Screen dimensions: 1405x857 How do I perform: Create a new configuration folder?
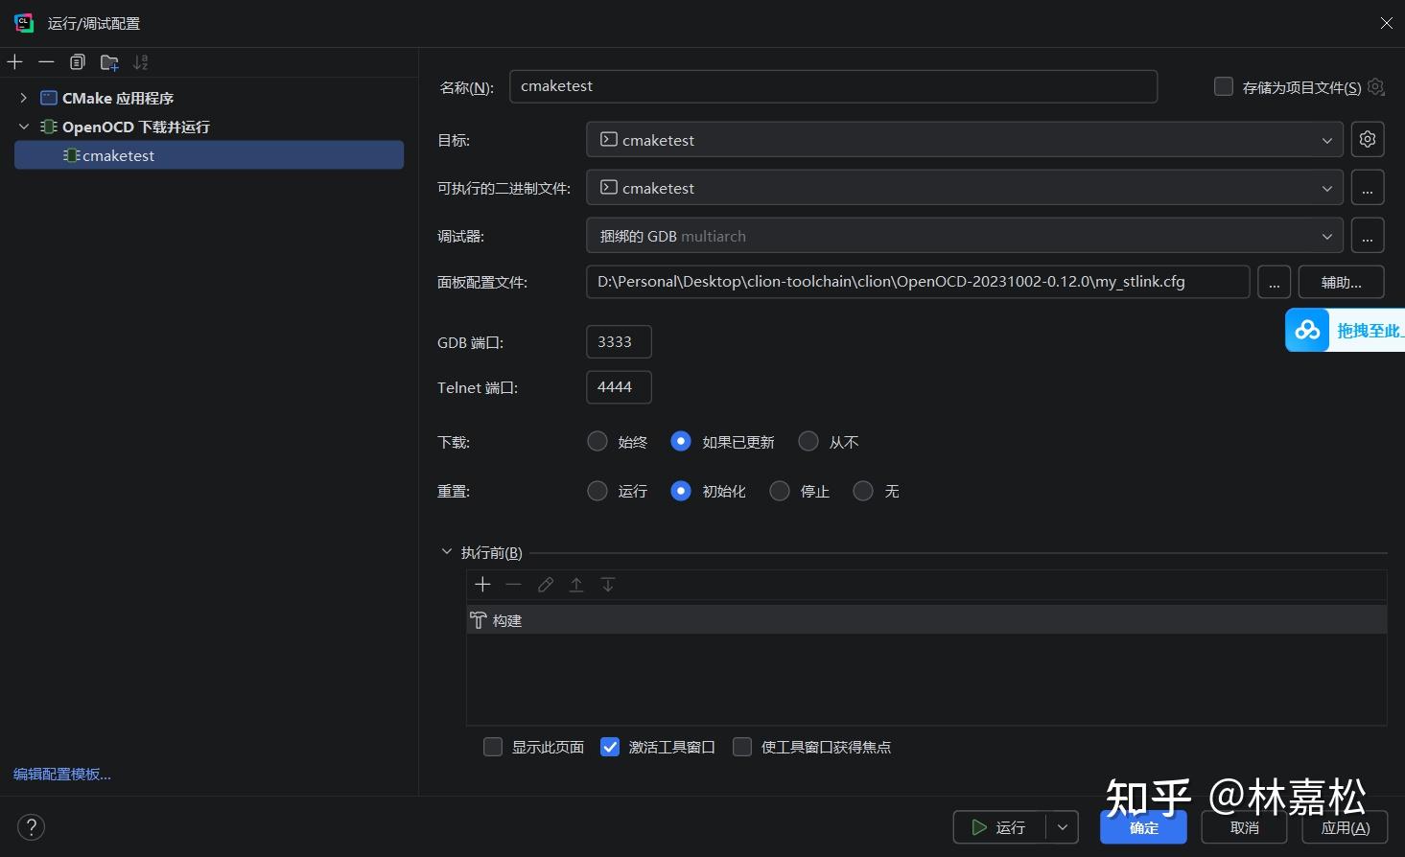pos(109,62)
